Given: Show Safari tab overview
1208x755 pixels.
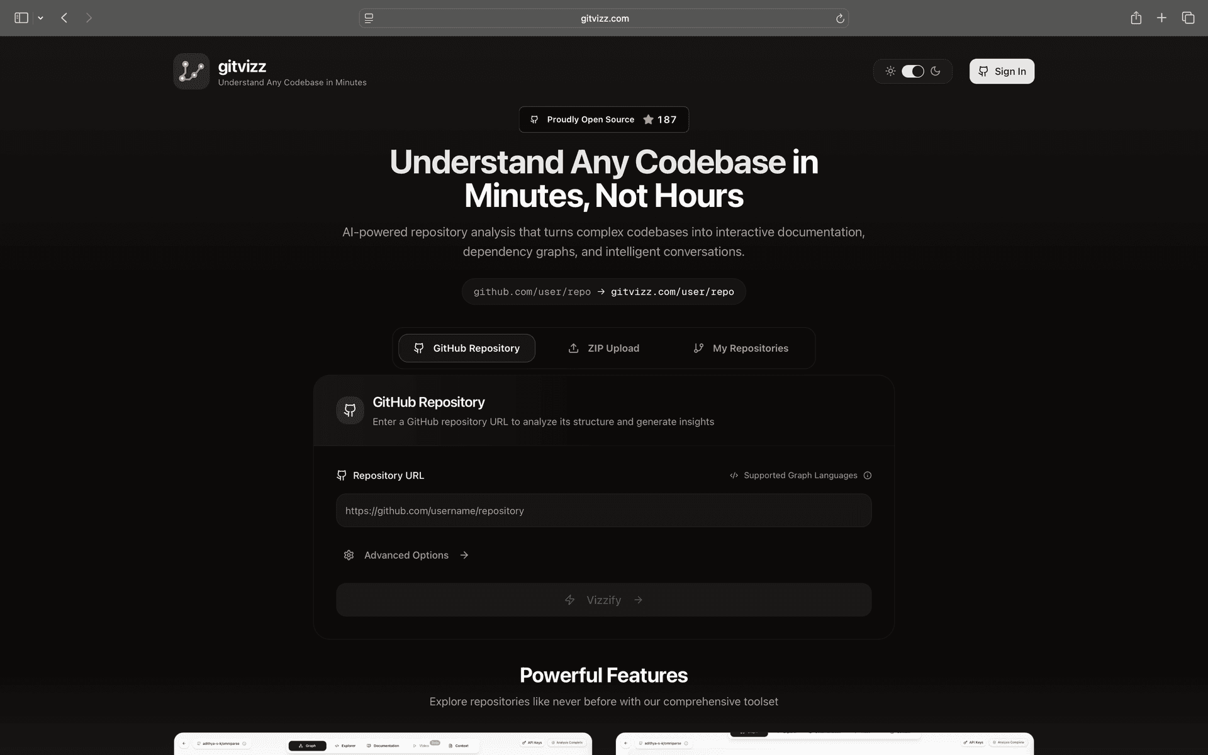Looking at the screenshot, I should coord(1188,18).
